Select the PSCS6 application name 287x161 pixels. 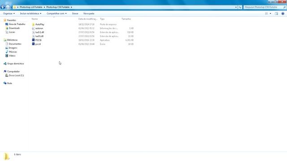click(38, 40)
